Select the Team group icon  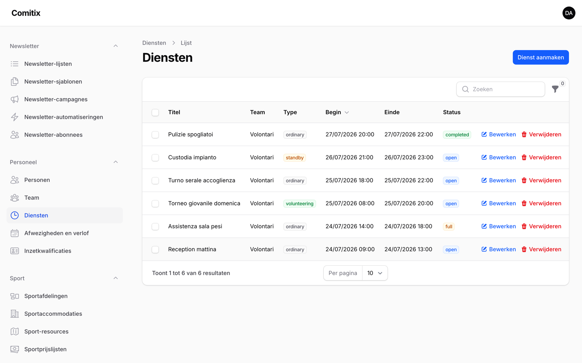point(15,198)
